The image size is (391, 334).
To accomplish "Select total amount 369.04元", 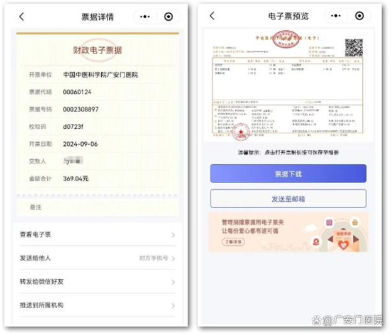I will [x=75, y=179].
